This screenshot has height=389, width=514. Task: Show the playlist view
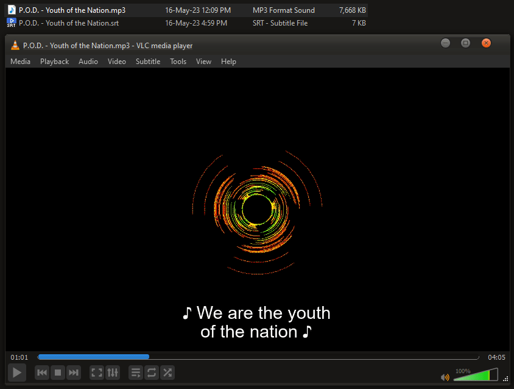[135, 373]
